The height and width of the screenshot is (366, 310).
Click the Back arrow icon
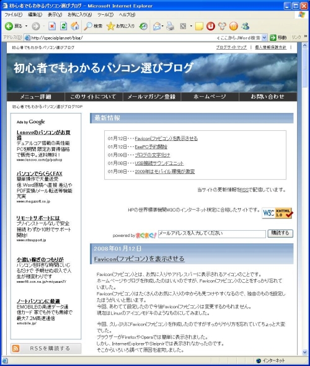point(9,26)
